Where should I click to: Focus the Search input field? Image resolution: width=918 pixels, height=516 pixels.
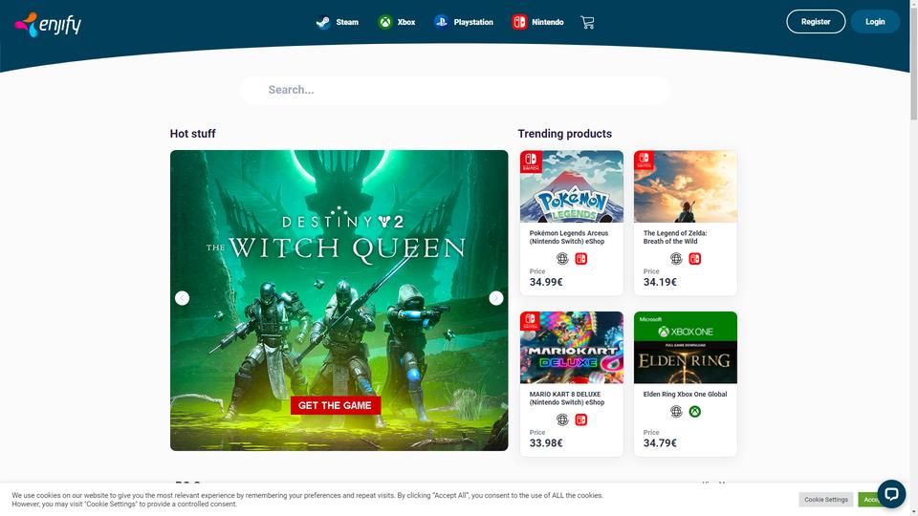(455, 90)
